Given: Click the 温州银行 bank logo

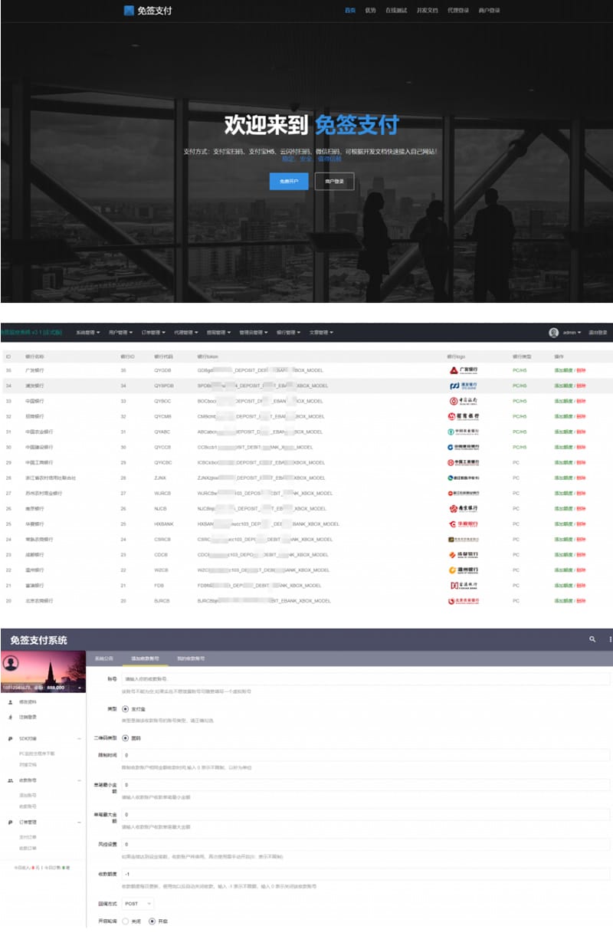Looking at the screenshot, I should click(464, 570).
